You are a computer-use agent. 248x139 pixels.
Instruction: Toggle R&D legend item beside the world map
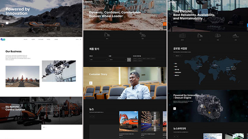176,66
